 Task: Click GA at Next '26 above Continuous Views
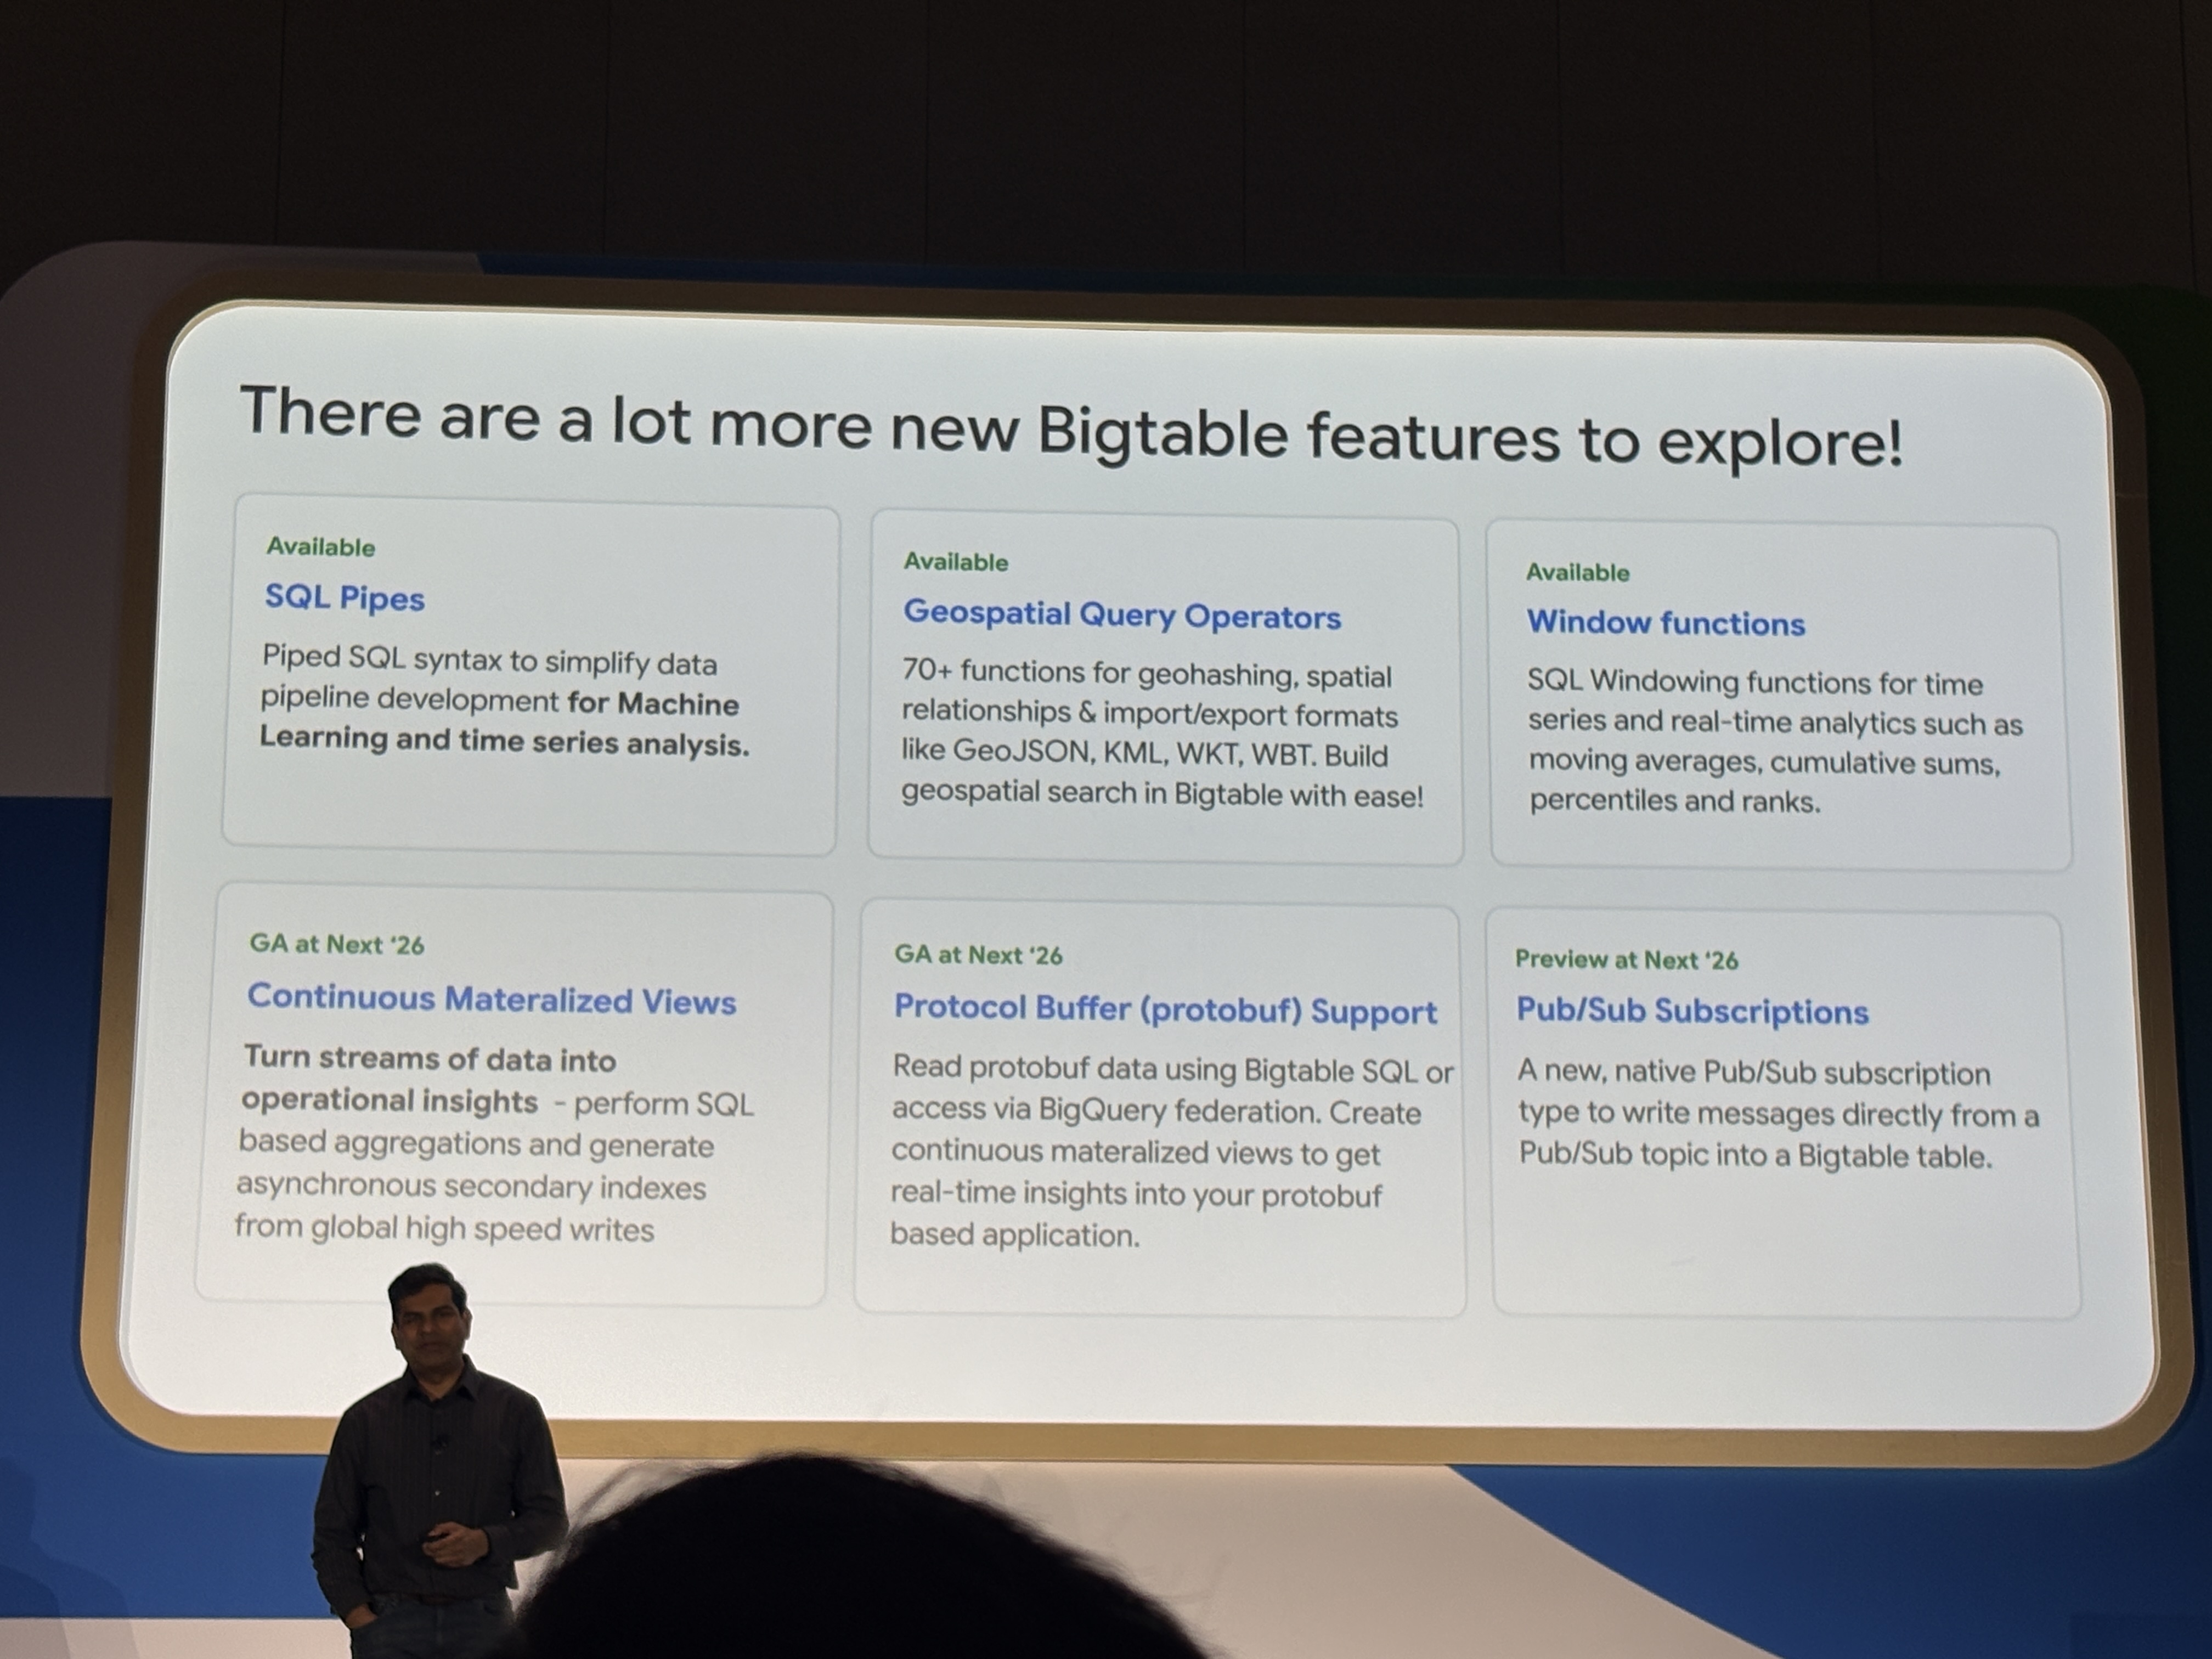(336, 944)
